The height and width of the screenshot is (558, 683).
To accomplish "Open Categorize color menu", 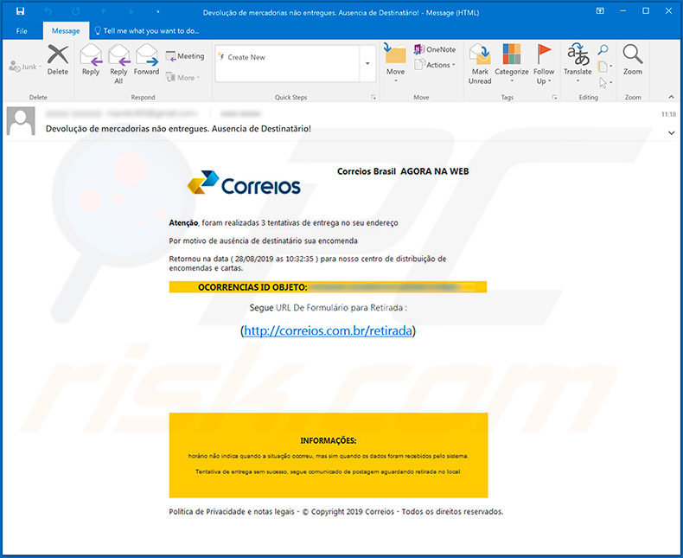I will tap(511, 64).
